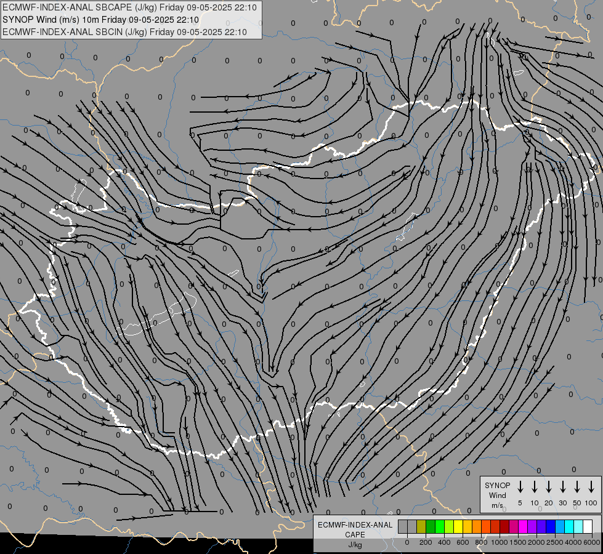Click the SYNOP Wind 10m title line
The height and width of the screenshot is (554, 603).
(101, 20)
